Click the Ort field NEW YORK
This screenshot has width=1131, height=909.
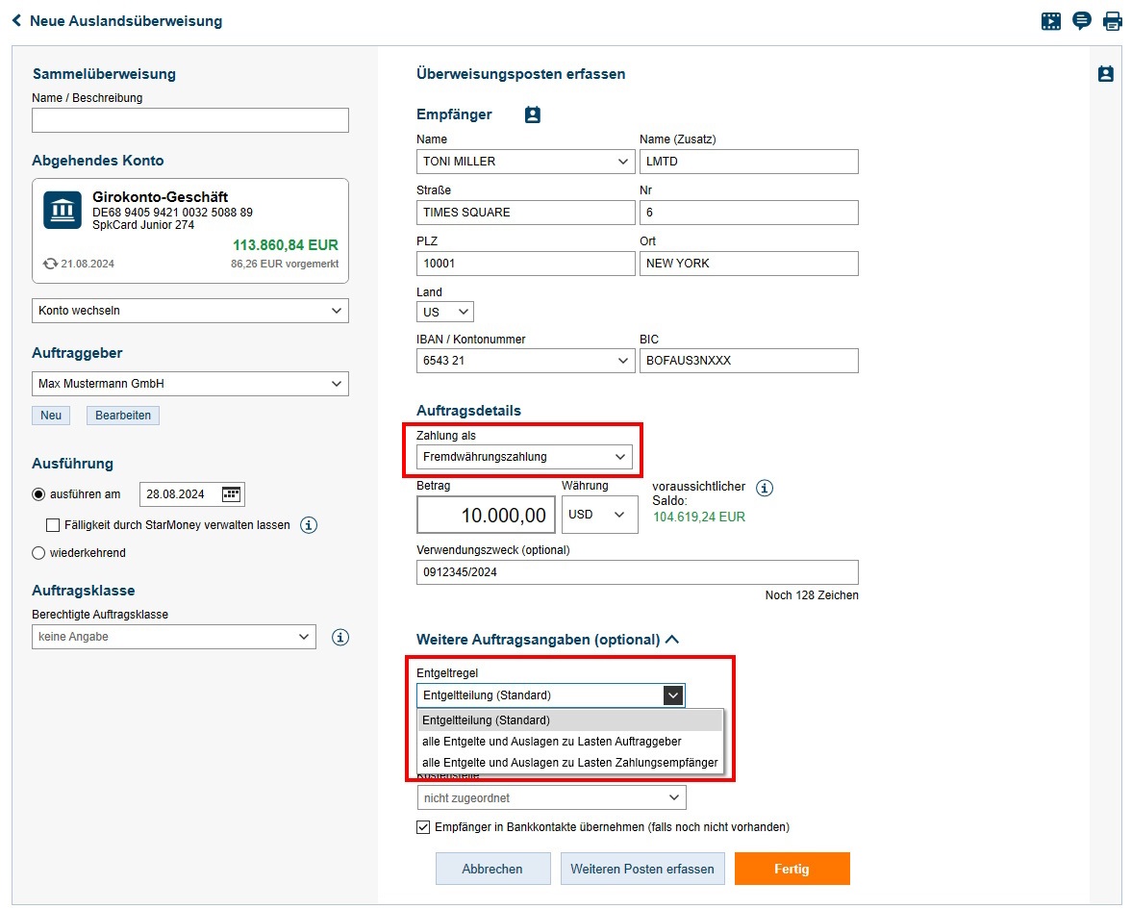[x=749, y=264]
